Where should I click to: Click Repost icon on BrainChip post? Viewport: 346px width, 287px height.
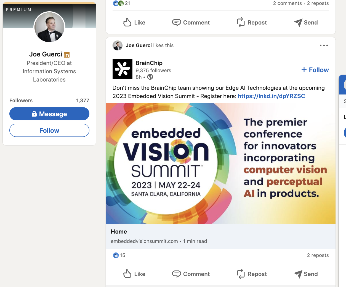(241, 274)
